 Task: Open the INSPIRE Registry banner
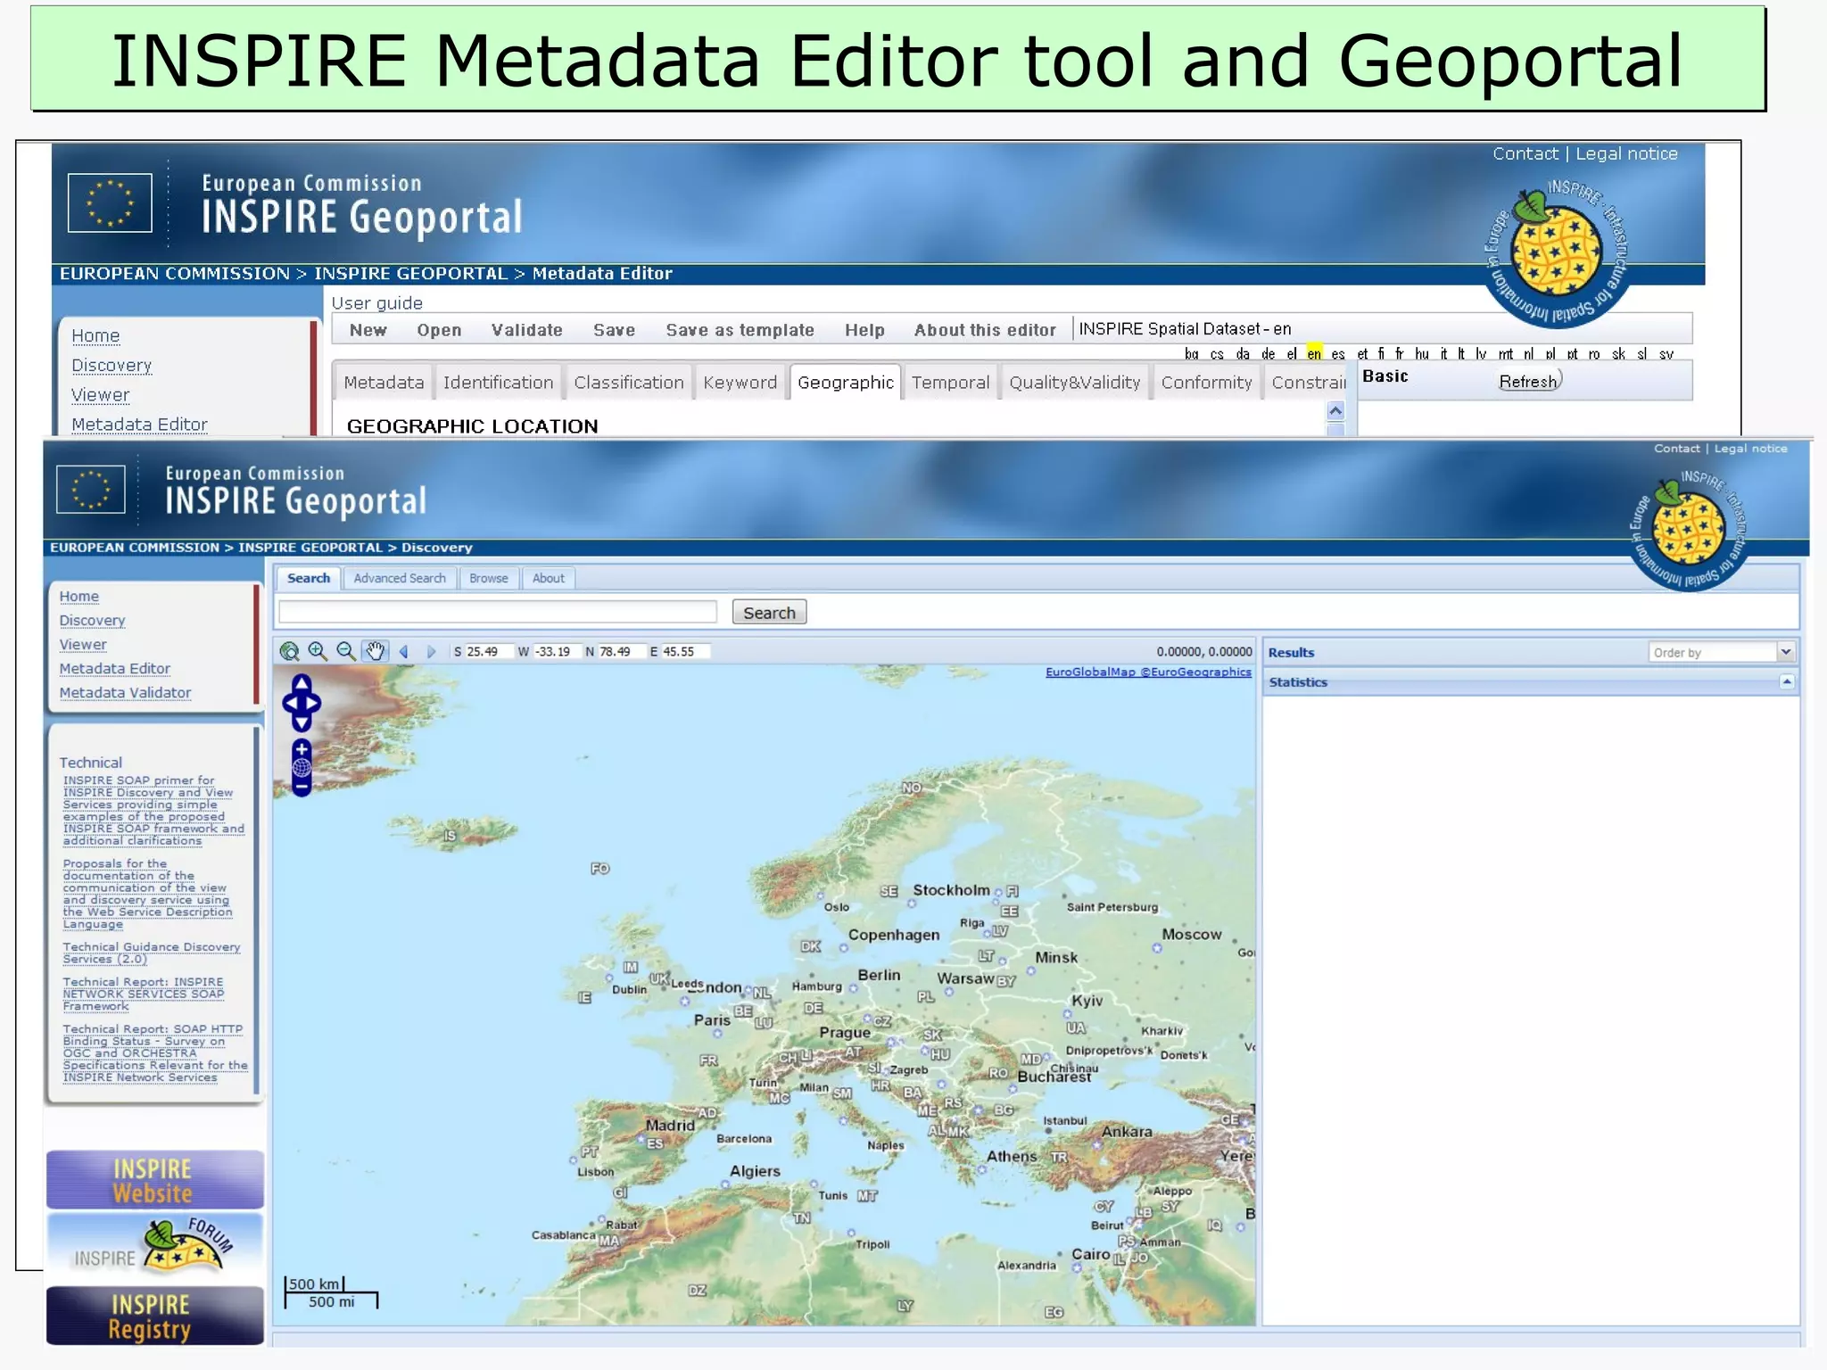click(x=154, y=1316)
